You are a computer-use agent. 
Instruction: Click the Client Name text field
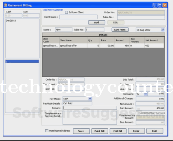coord(78,17)
